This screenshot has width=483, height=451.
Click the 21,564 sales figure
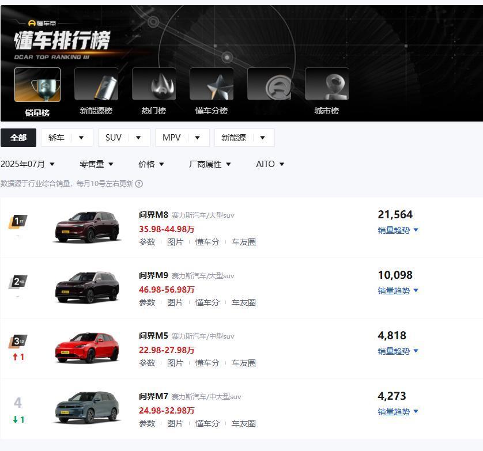[x=395, y=215]
